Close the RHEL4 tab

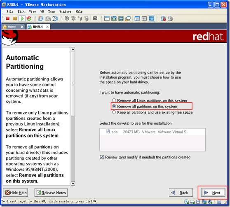click(x=47, y=27)
